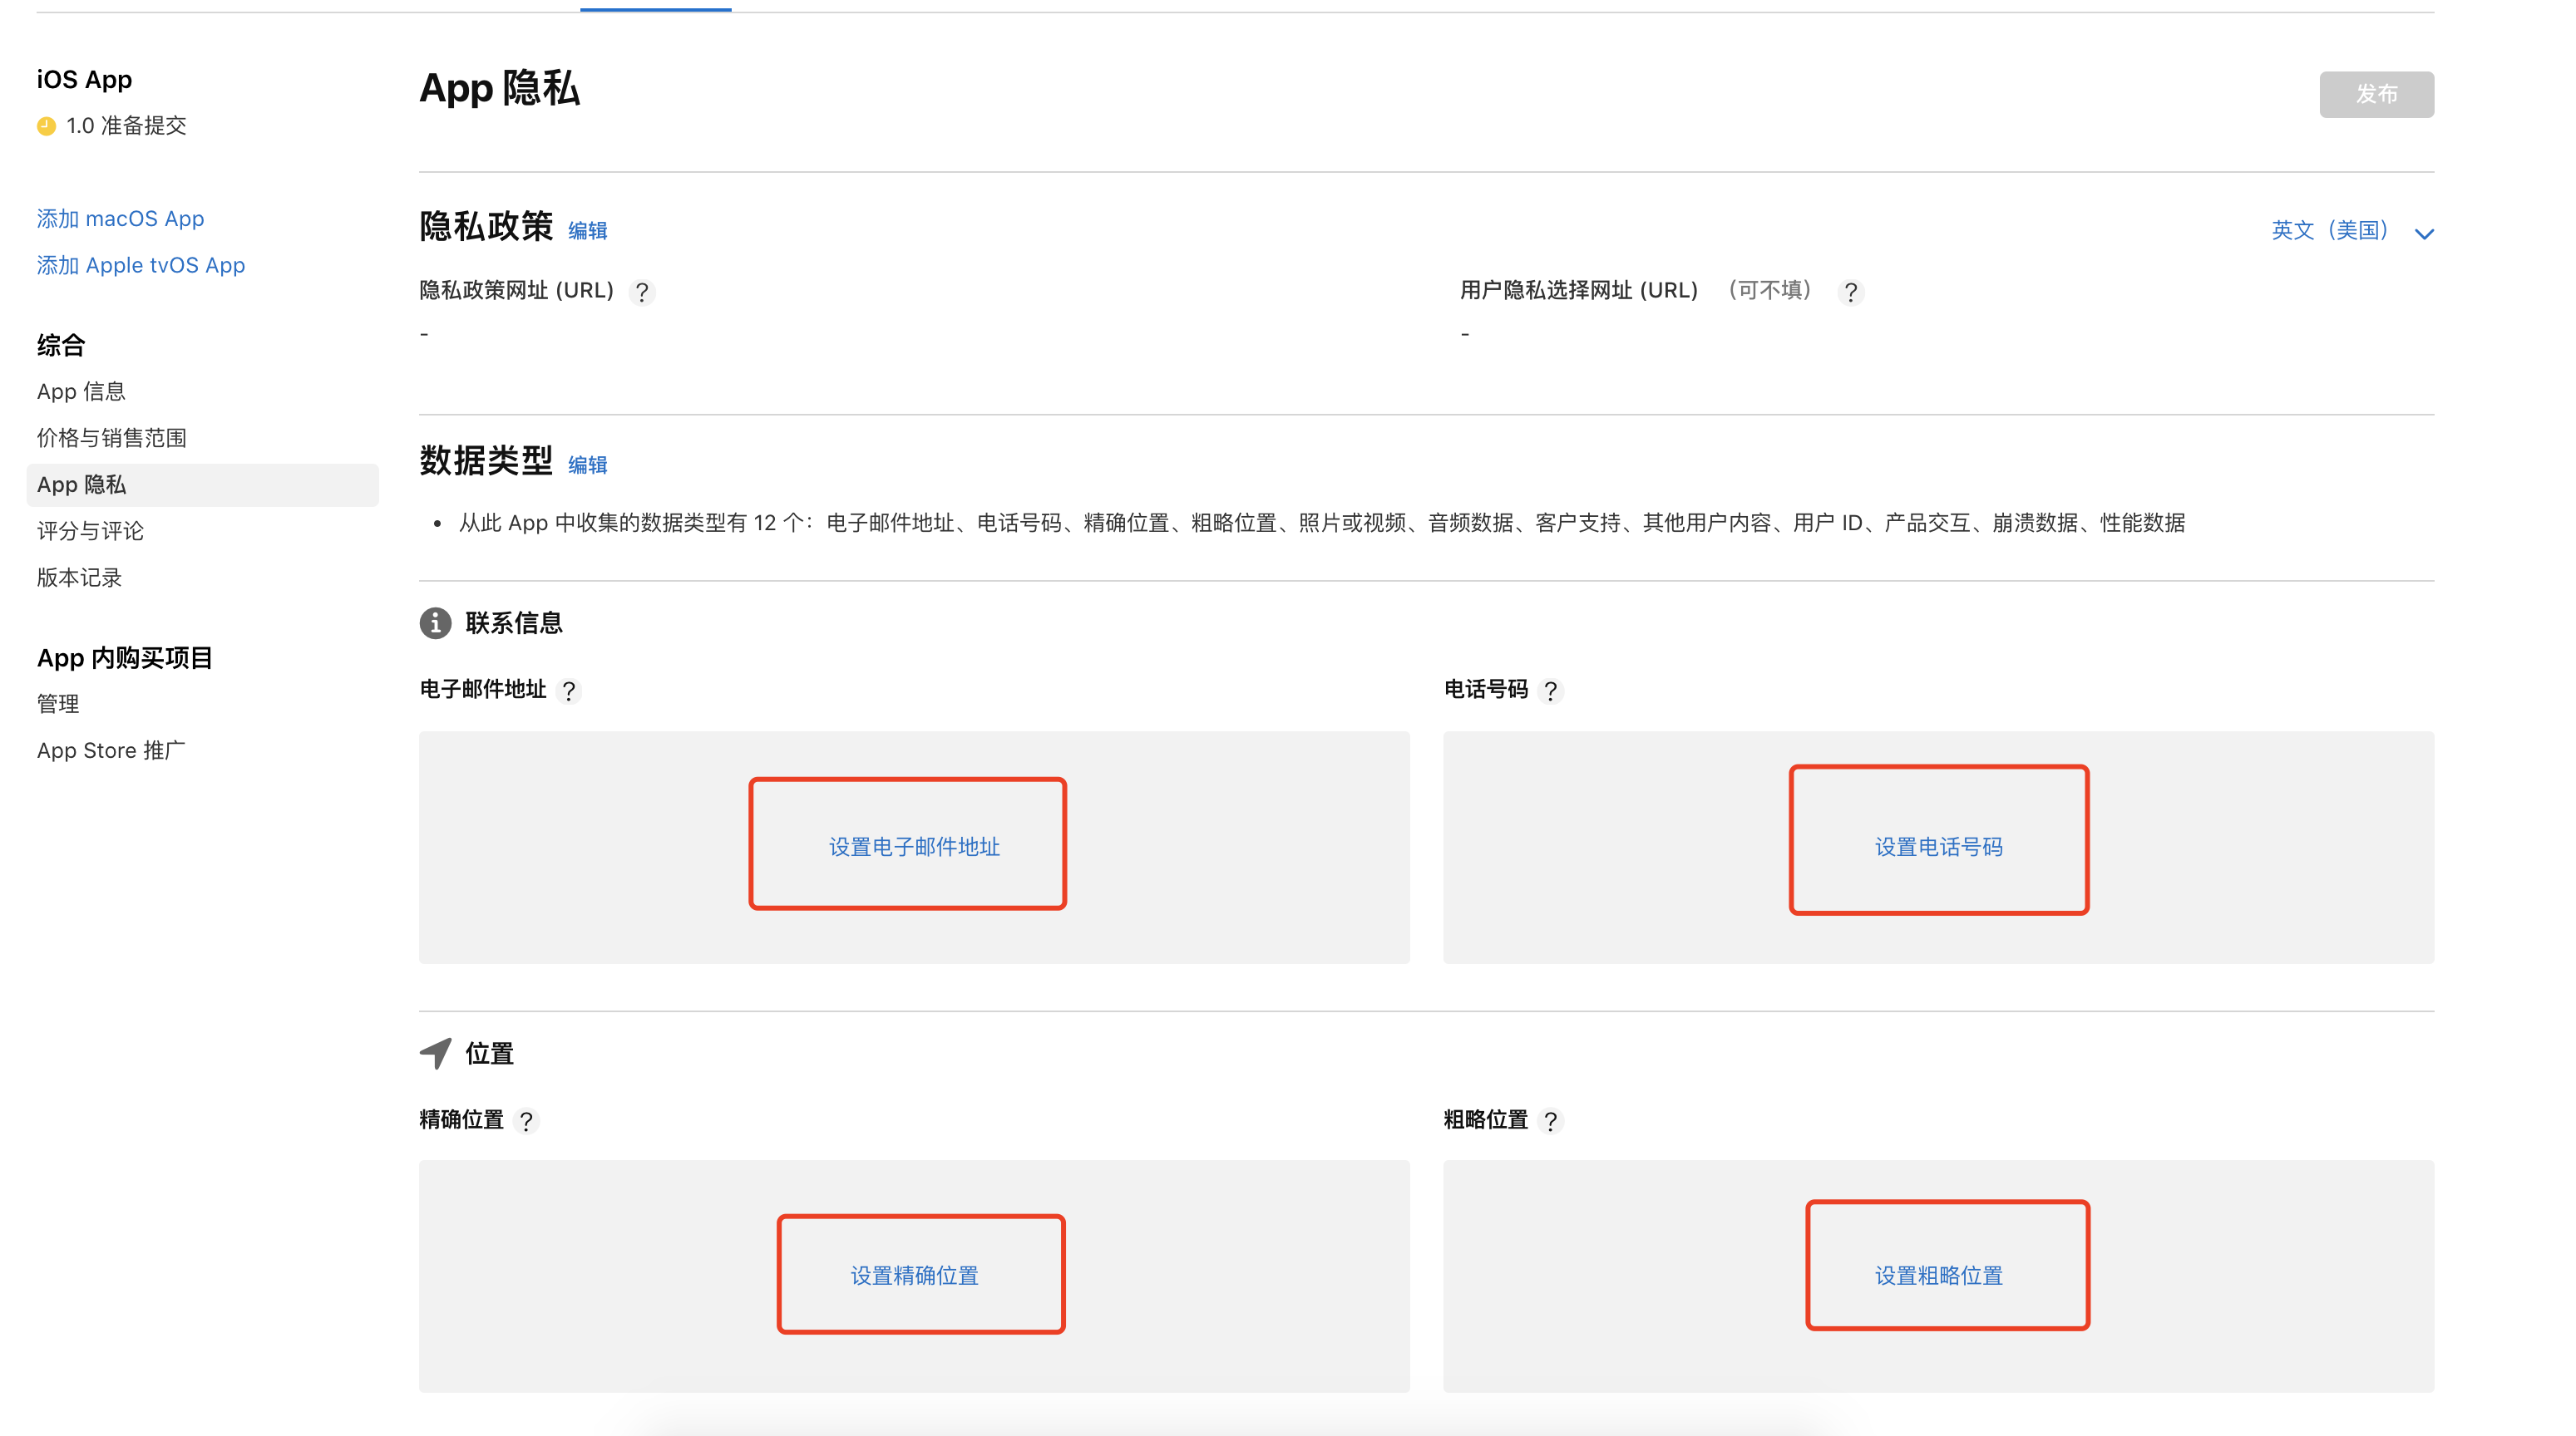Click the 综合 sidebar heading

(61, 345)
